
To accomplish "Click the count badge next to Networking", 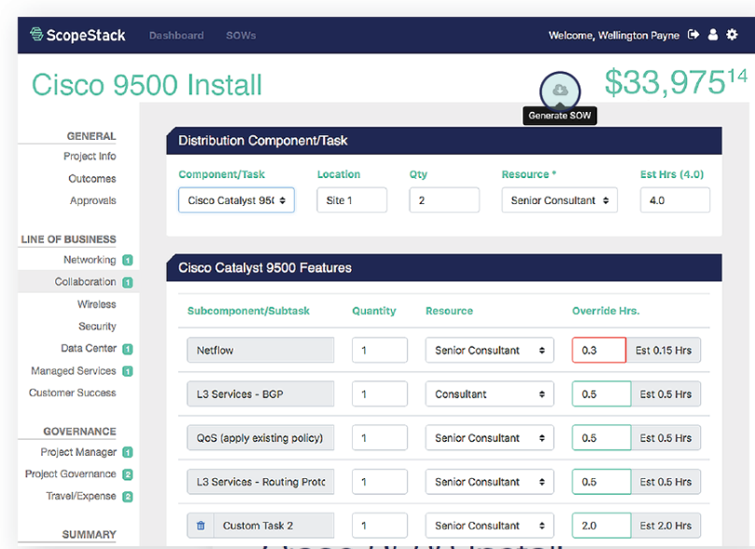I will (128, 260).
